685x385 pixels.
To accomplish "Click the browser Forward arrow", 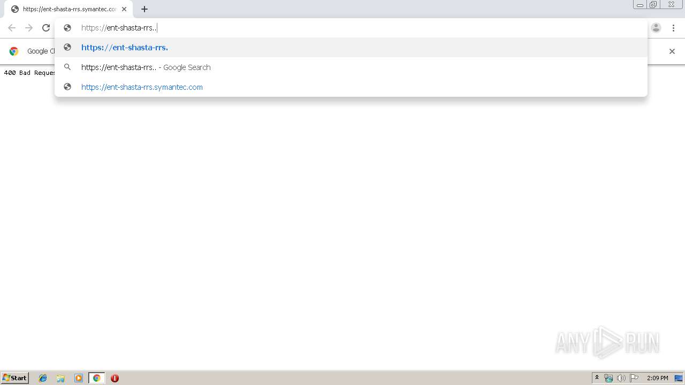I will click(29, 28).
